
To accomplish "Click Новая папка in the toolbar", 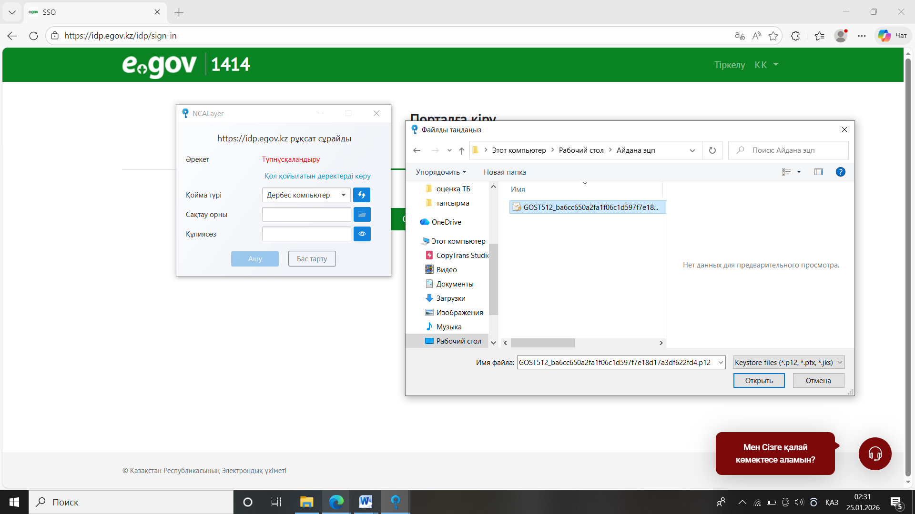I will coord(505,172).
